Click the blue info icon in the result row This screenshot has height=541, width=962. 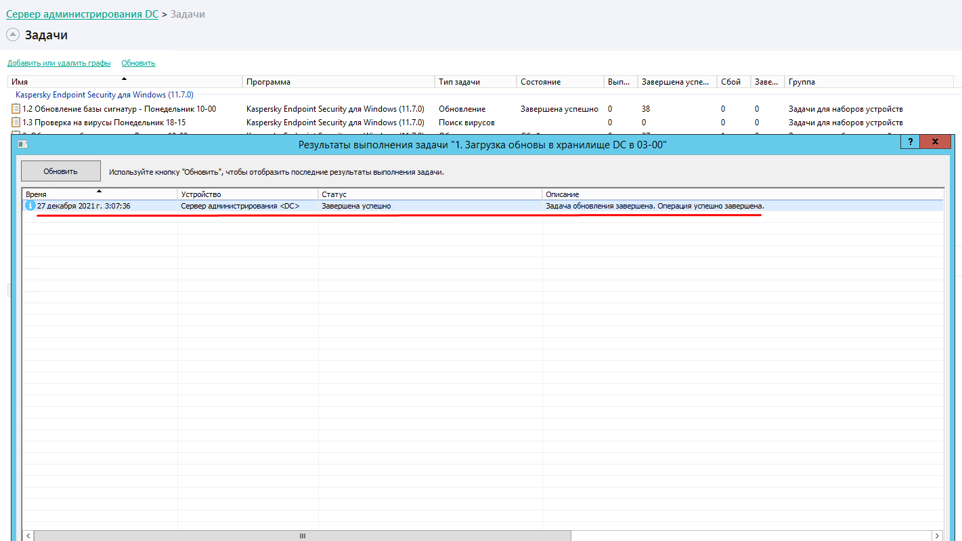point(30,206)
